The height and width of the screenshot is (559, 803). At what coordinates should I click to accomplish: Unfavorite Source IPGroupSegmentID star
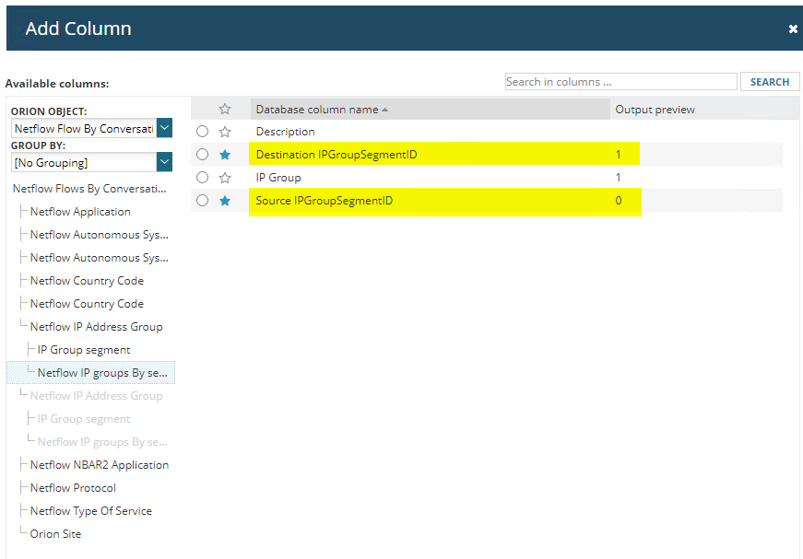pyautogui.click(x=225, y=201)
